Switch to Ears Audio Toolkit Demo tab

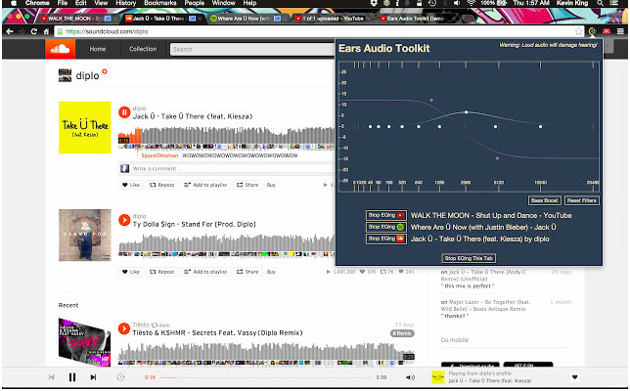pos(416,19)
